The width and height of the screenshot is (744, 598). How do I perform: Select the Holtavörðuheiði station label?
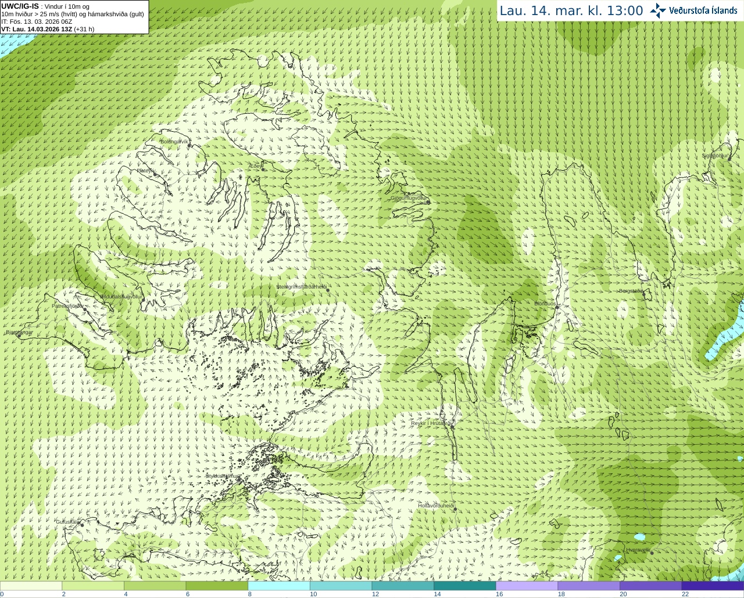click(435, 505)
